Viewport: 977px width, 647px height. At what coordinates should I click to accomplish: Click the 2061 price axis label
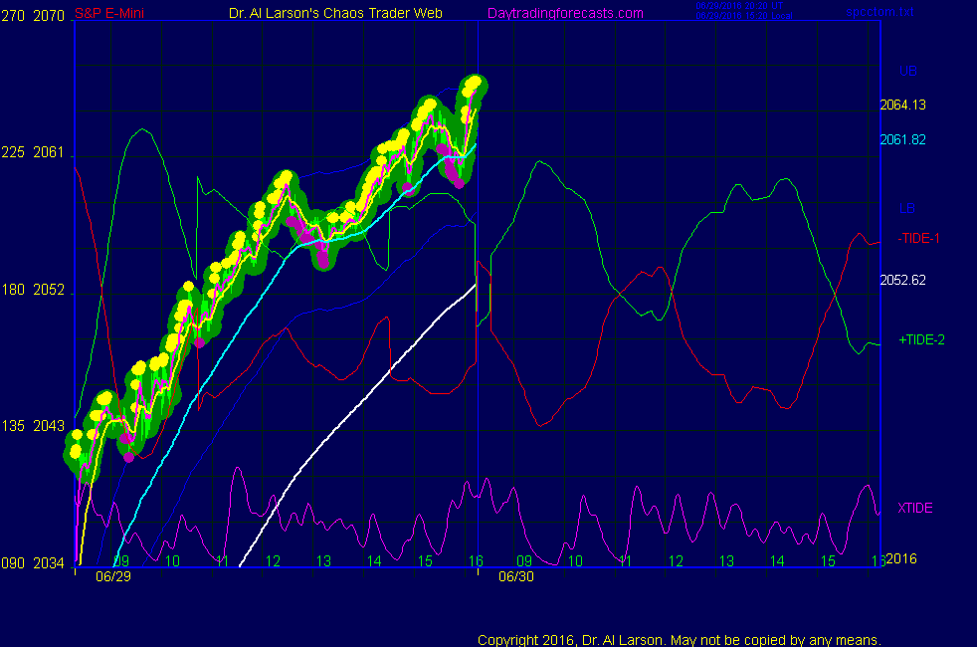click(x=49, y=153)
